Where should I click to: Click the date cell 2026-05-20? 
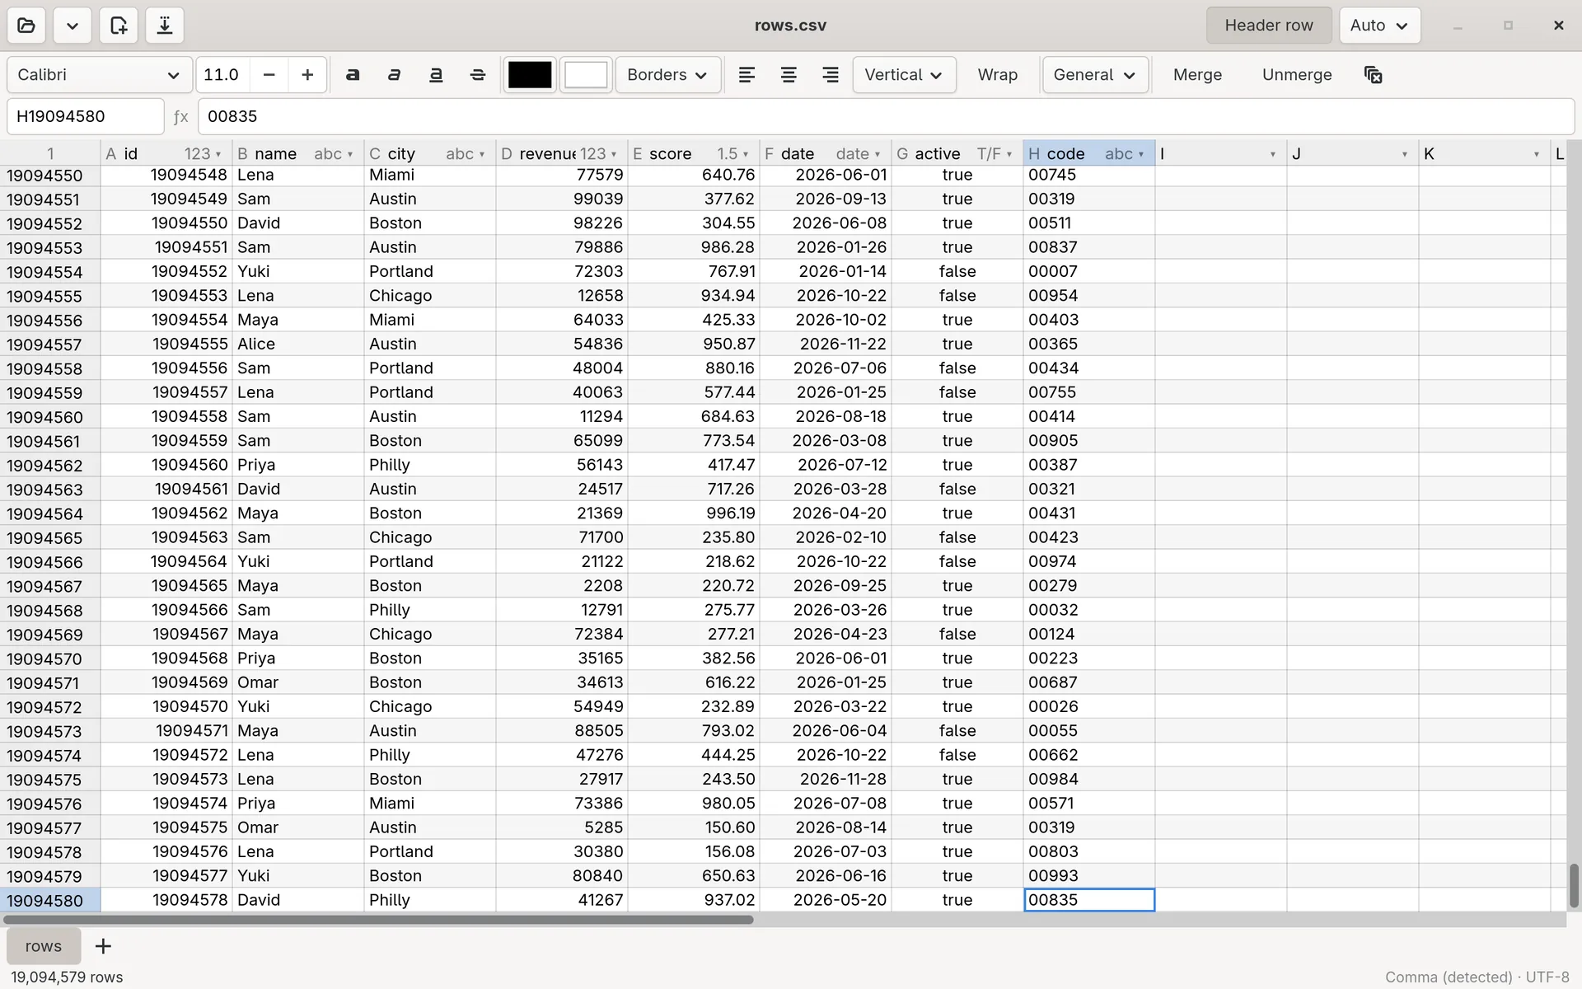(826, 900)
